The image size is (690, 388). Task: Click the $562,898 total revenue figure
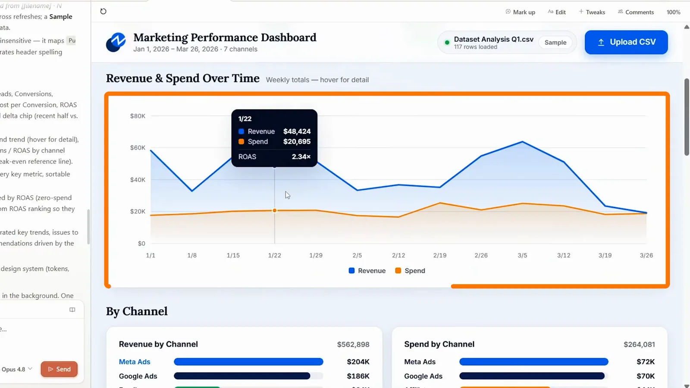[353, 344]
